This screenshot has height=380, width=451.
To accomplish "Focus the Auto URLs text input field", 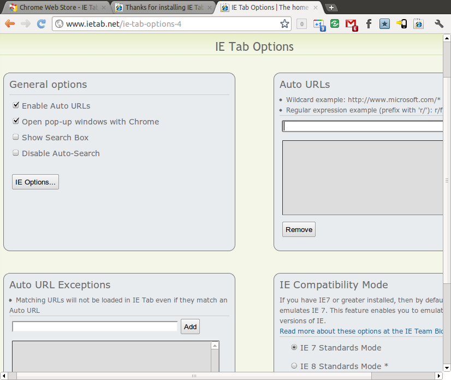I will tap(363, 126).
